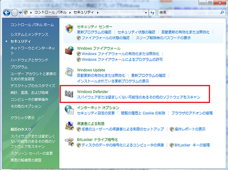Click 任意のユーザーへの保護者による制限のセットアップ link
The width and height of the screenshot is (228, 170).
click(122, 129)
